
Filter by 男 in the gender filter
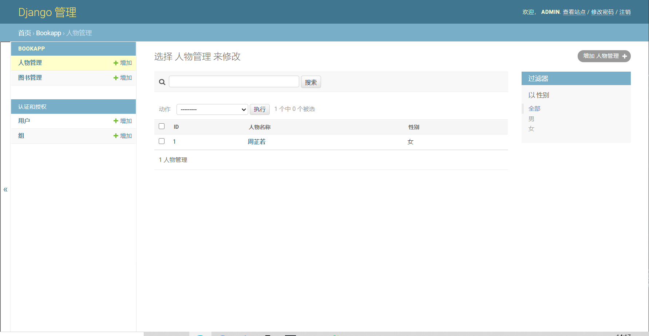531,119
